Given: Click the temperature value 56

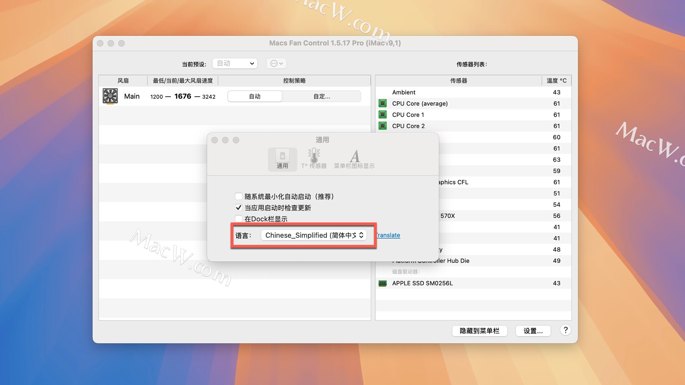Looking at the screenshot, I should (557, 216).
